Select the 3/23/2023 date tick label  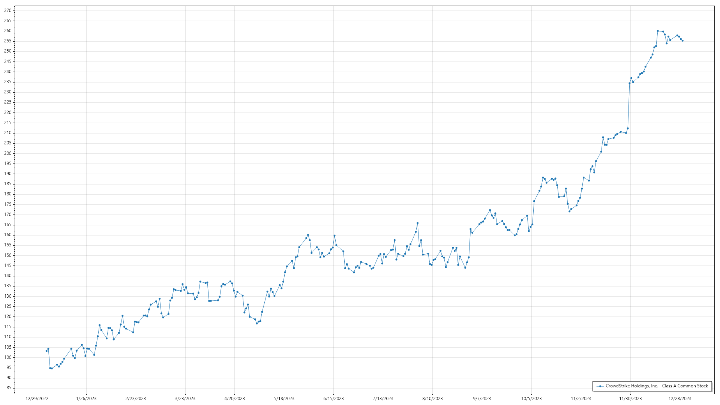pyautogui.click(x=185, y=399)
